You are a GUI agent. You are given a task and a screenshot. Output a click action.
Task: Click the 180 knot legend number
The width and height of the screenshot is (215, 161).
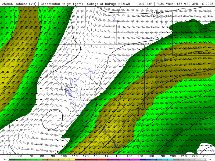(x=151, y=156)
